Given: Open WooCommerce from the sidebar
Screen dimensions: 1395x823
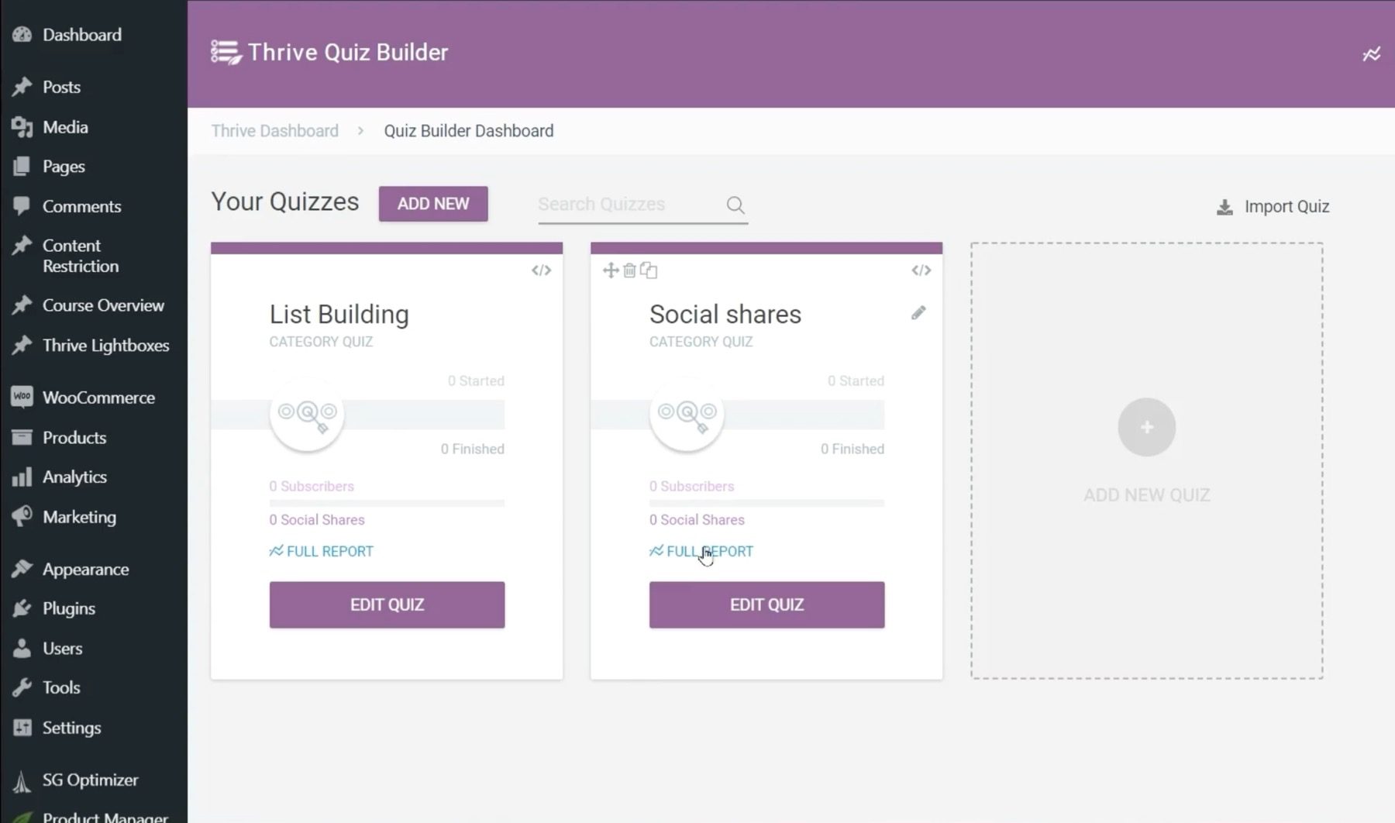Looking at the screenshot, I should (x=98, y=397).
